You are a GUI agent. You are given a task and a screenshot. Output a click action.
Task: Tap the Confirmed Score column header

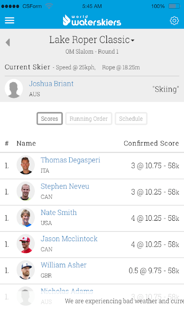tap(151, 143)
